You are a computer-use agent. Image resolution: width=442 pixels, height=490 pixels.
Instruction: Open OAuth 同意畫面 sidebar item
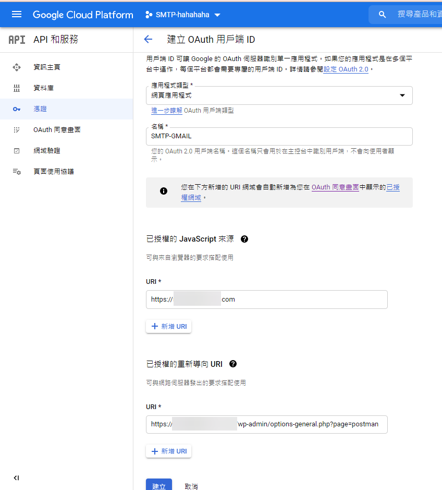(x=67, y=130)
